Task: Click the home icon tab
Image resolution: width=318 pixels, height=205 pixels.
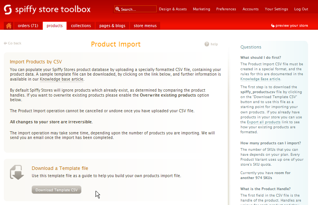Action: point(9,26)
